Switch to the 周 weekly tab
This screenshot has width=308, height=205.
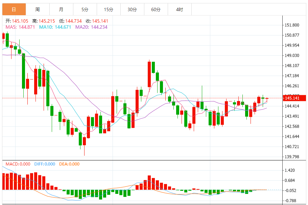pyautogui.click(x=38, y=9)
